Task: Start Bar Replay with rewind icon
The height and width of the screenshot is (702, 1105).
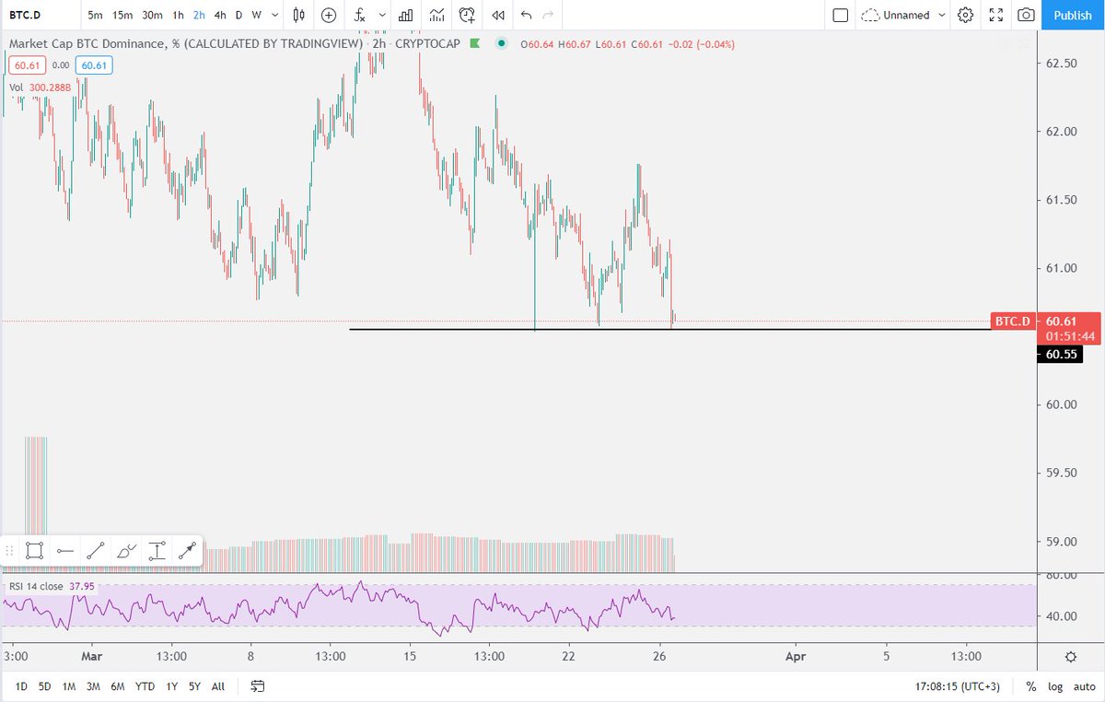Action: pyautogui.click(x=498, y=15)
